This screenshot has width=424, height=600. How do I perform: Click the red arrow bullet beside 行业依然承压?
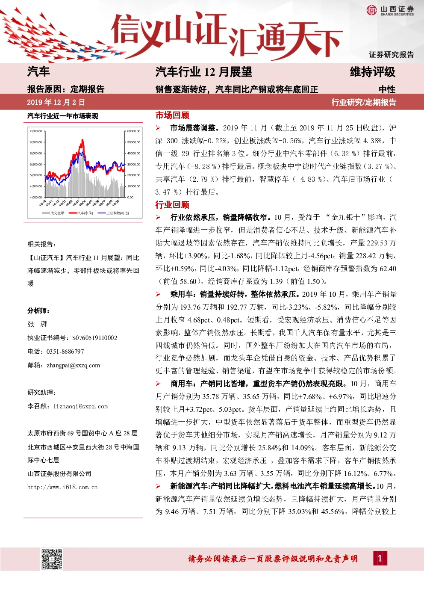pos(158,217)
